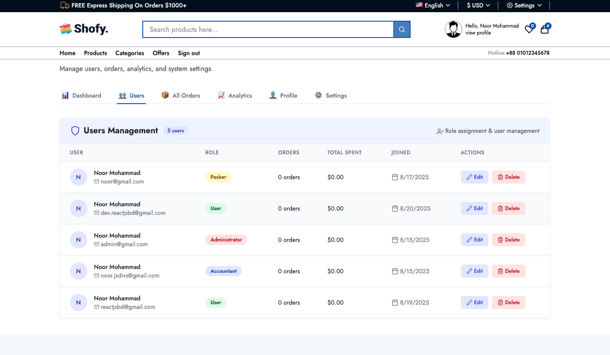Delete the reactjsbd@gmail.com user

(x=508, y=303)
